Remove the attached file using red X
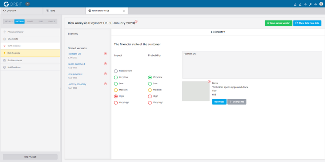Screen dimensions: 325x162 [x=209, y=82]
